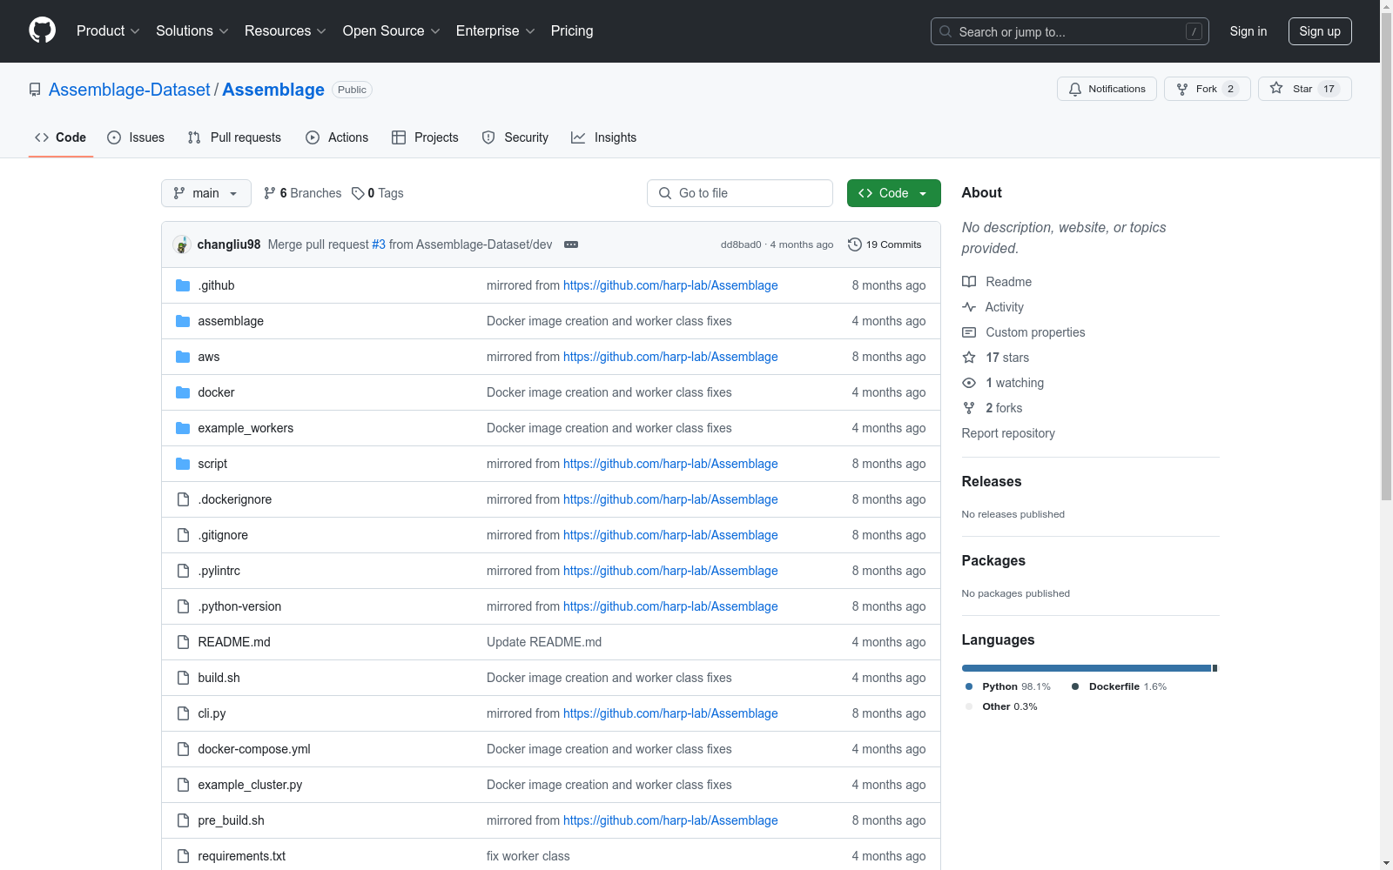Click the eye icon beside 1 watching
The image size is (1393, 870).
(x=969, y=383)
